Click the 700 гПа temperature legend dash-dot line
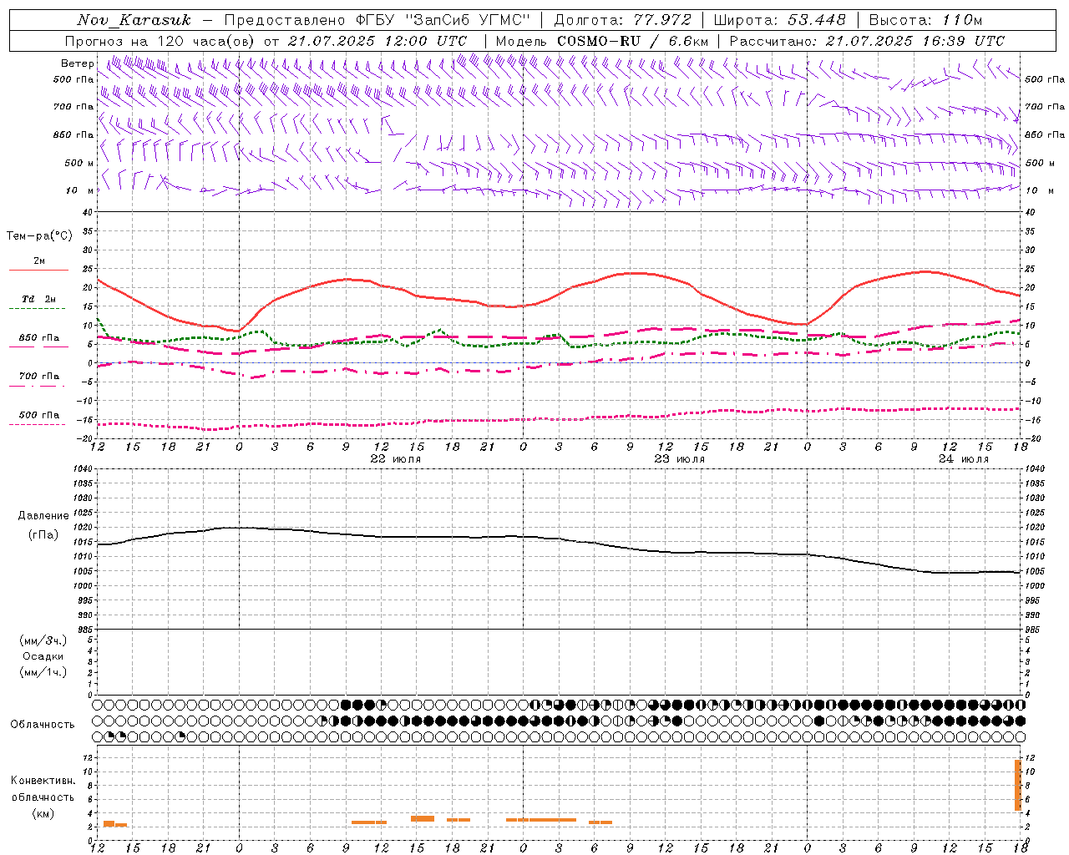Image resolution: width=1069 pixels, height=855 pixels. 38,386
